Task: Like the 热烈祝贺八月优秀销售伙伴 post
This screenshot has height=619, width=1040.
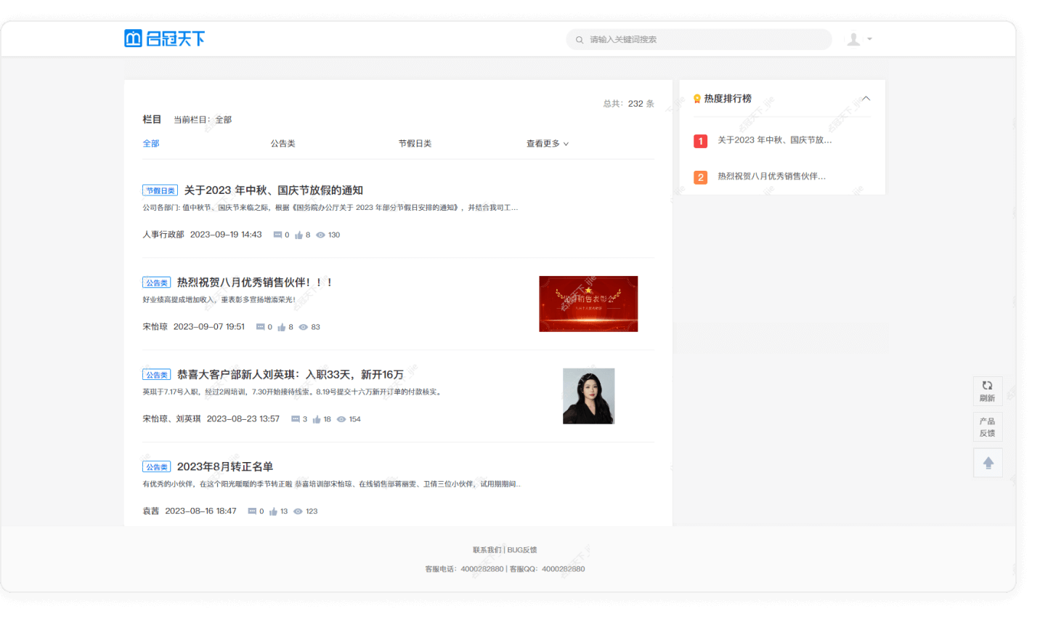Action: point(281,328)
